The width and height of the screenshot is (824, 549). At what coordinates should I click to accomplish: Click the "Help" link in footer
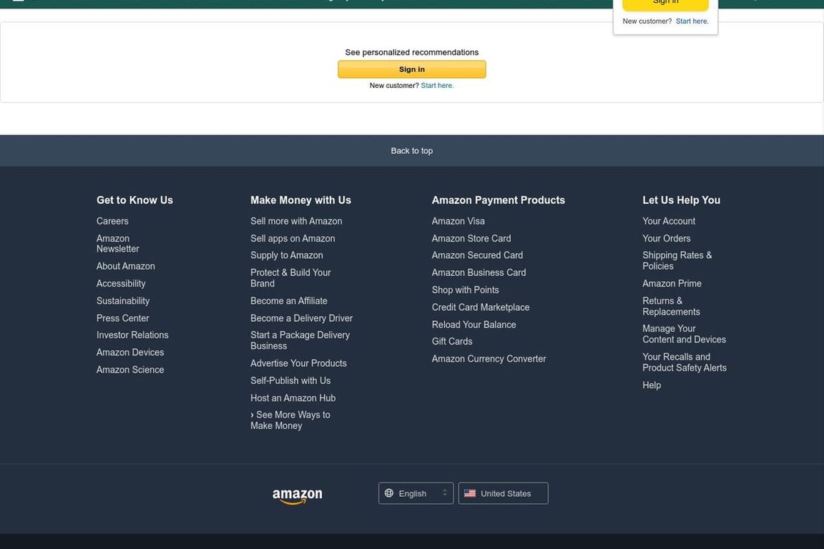pos(652,385)
